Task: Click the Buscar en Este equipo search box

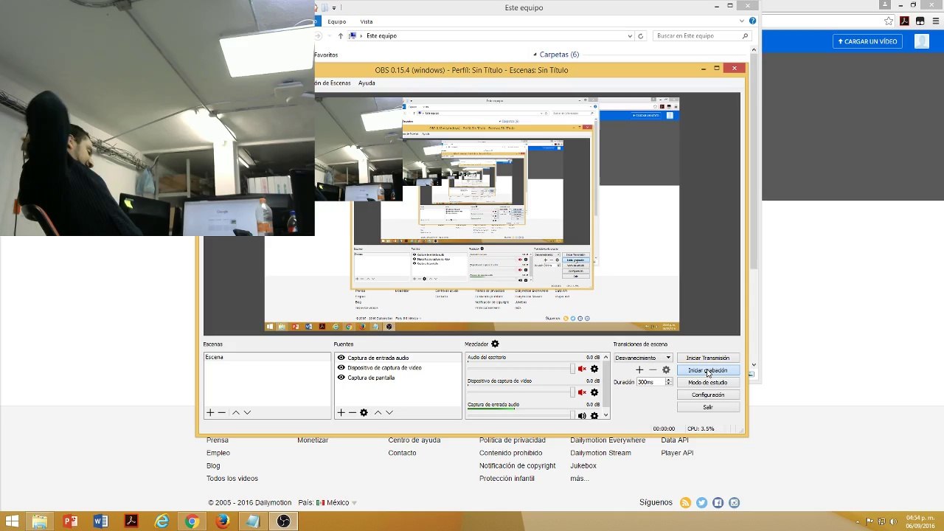Action: point(702,35)
